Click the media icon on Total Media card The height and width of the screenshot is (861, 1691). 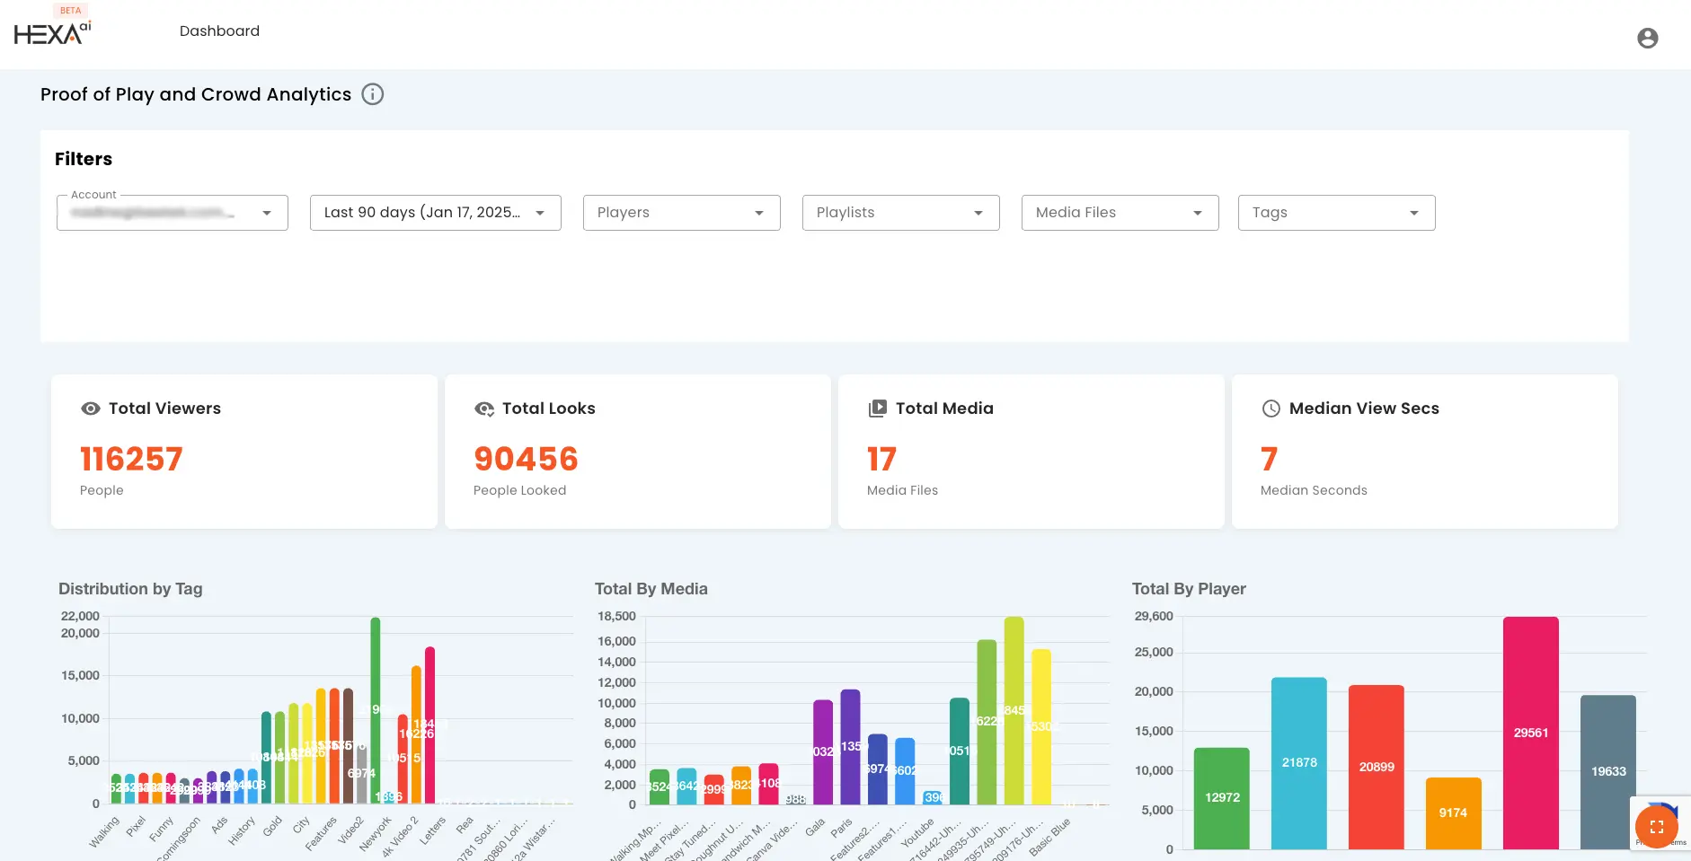878,409
